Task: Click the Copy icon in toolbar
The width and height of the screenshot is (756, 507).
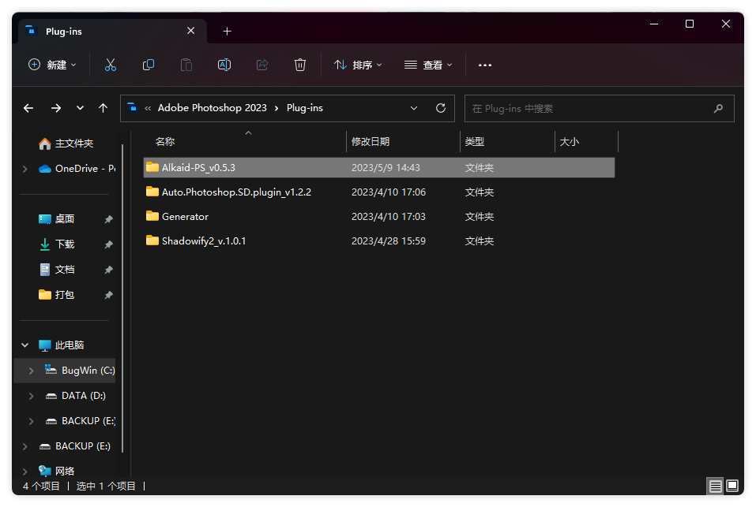Action: pos(149,65)
